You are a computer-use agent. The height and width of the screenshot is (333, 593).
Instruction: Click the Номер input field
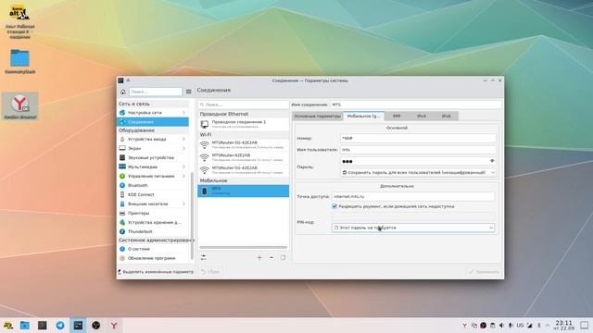coord(418,138)
